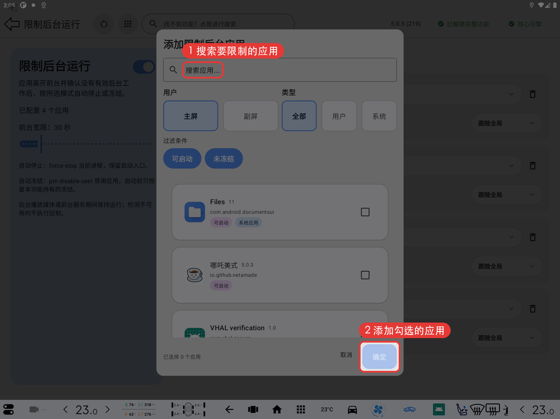Select the 副屏 user tab

point(251,116)
